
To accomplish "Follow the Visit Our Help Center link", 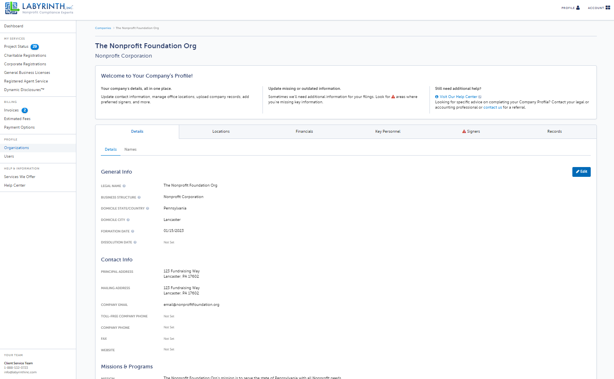I will 458,97.
